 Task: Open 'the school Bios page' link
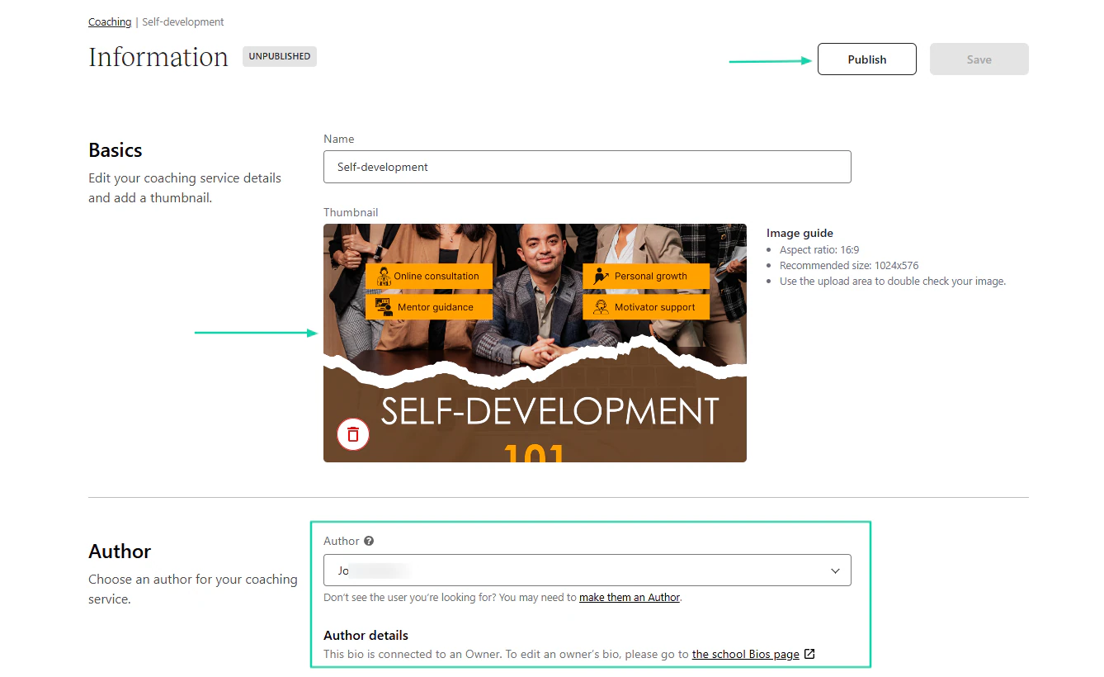click(746, 654)
